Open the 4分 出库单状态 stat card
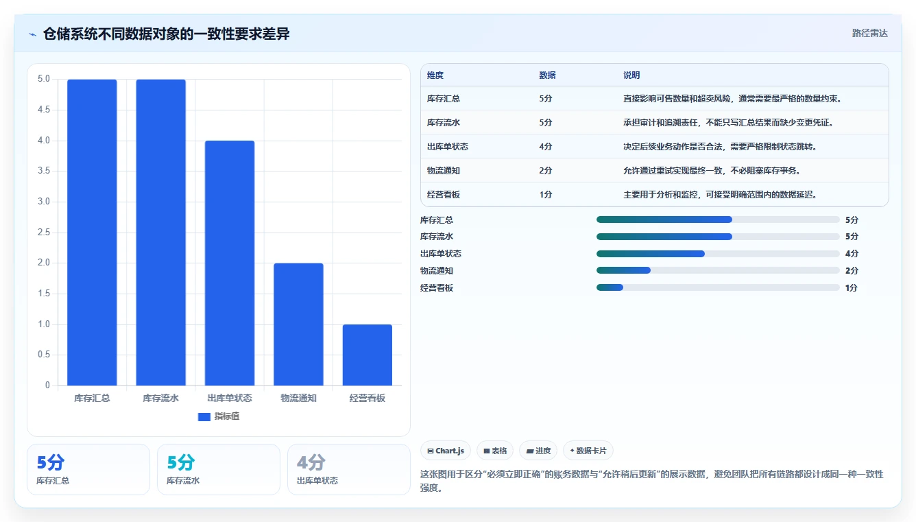The width and height of the screenshot is (916, 522). click(349, 469)
